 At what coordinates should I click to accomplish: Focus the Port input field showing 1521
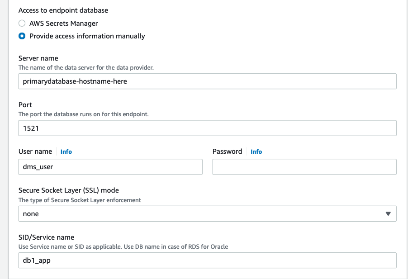coord(207,128)
